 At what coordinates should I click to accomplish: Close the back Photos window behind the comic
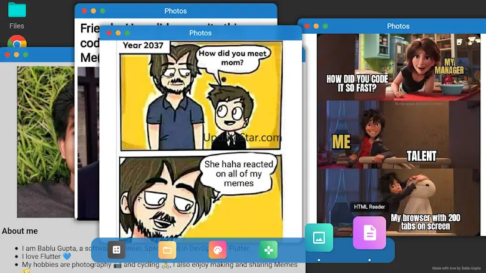coord(84,11)
